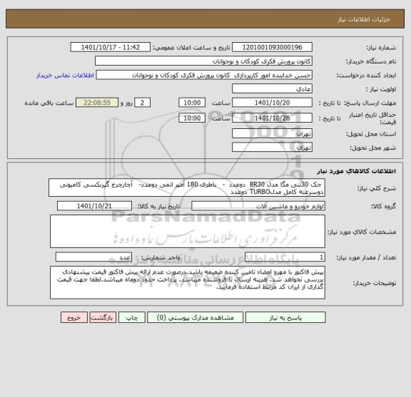The height and width of the screenshot is (397, 411).
Task: Click the response deadline date 1401/10/20
Action: click(x=272, y=103)
